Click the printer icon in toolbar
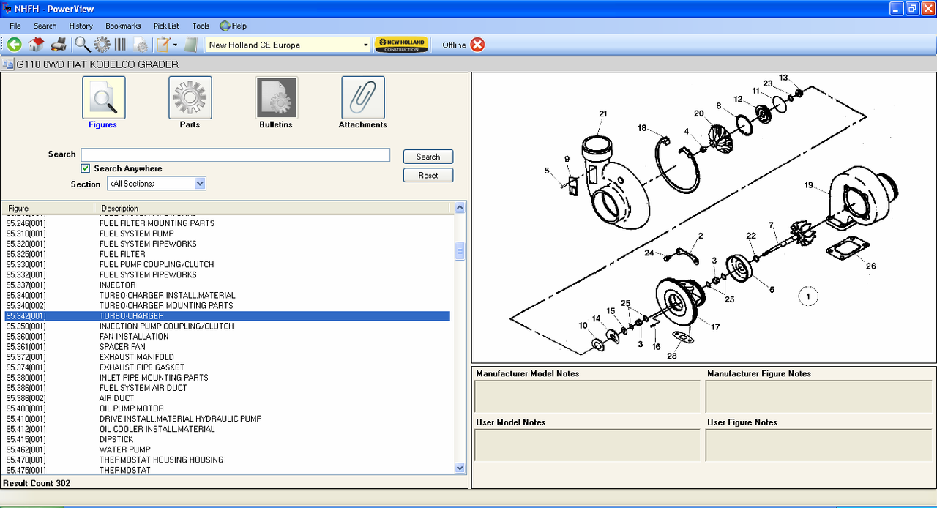The height and width of the screenshot is (508, 937). [59, 45]
